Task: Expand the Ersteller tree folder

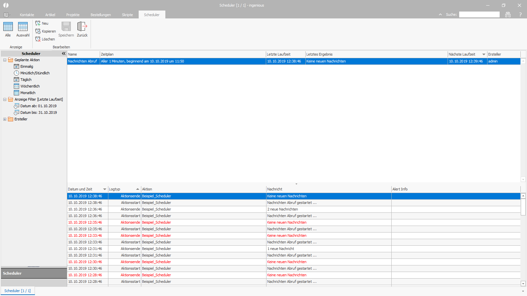Action: pyautogui.click(x=5, y=119)
